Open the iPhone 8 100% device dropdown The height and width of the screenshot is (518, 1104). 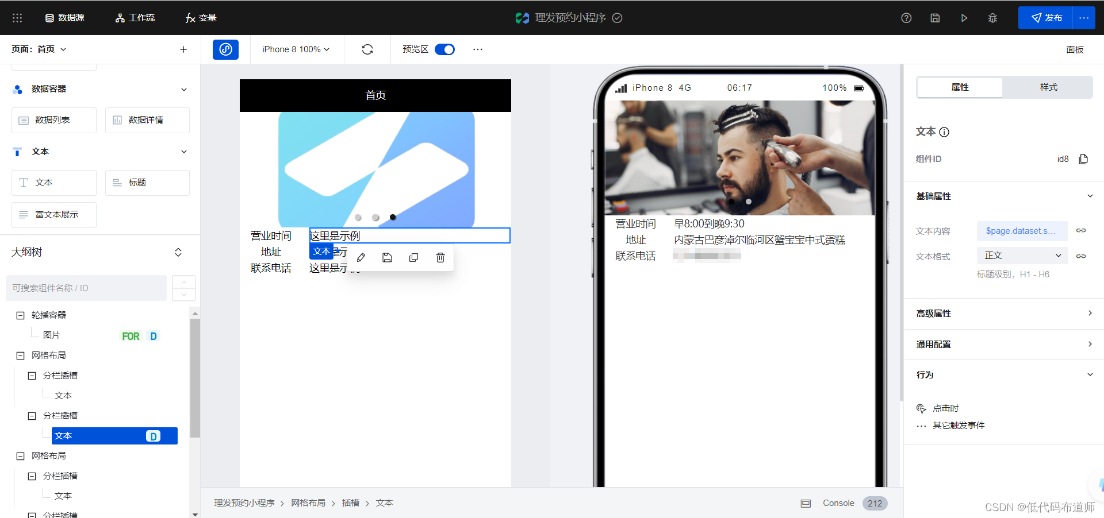(296, 49)
